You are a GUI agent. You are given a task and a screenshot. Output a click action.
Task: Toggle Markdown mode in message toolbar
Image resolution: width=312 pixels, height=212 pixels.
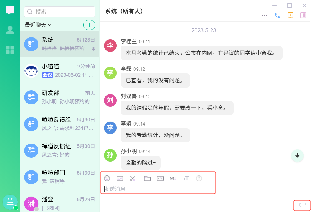click(x=173, y=178)
